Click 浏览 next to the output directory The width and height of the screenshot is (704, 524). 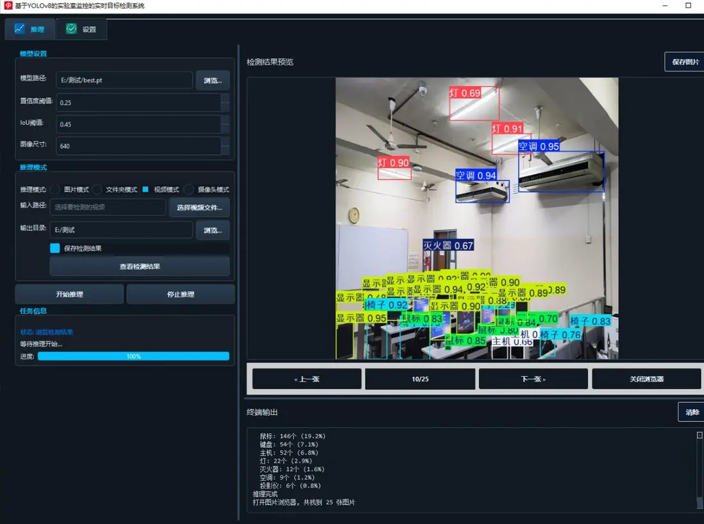tap(212, 230)
